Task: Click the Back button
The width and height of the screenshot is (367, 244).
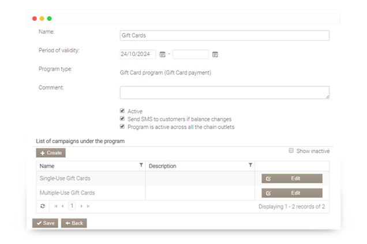Action: click(x=74, y=223)
